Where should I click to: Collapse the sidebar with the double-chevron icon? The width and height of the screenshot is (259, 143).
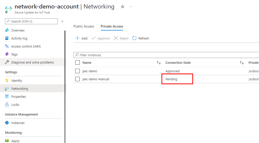[x=62, y=21]
